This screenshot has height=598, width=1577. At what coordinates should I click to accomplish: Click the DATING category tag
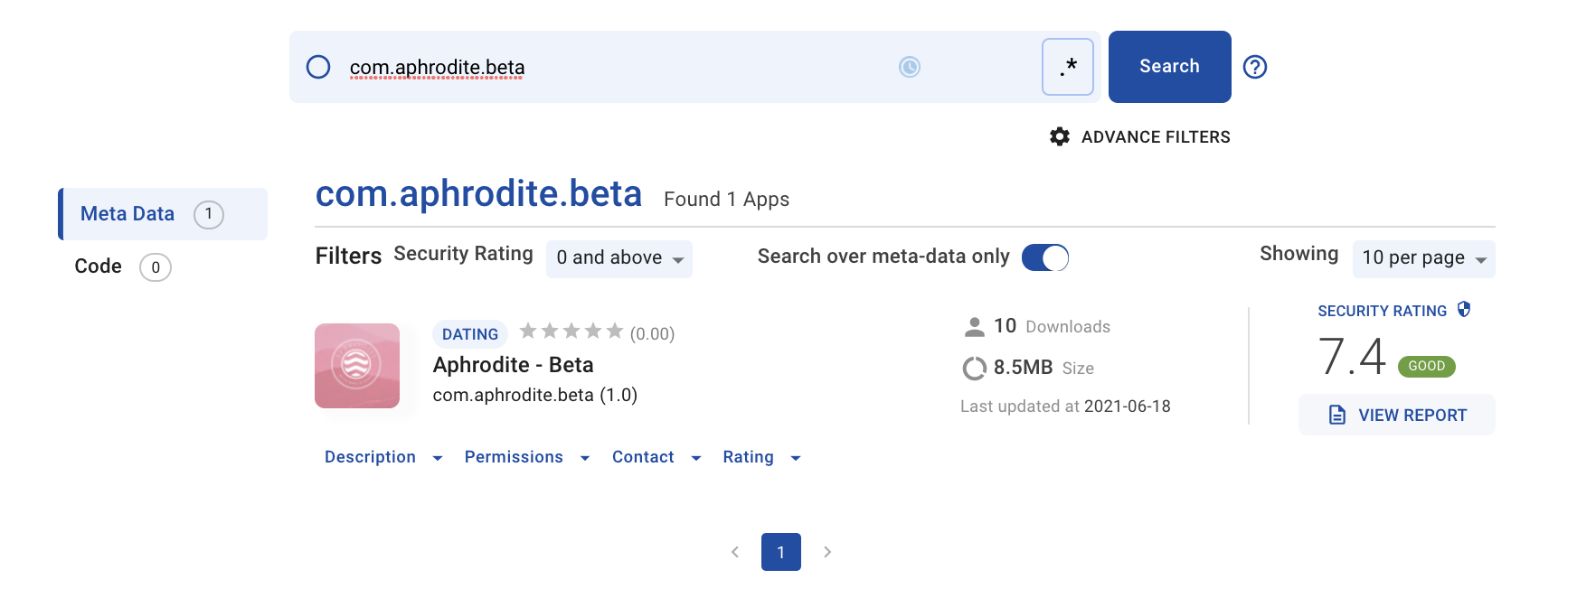click(470, 334)
